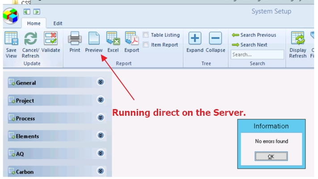Collapse the tree with minus icon

coord(215,38)
